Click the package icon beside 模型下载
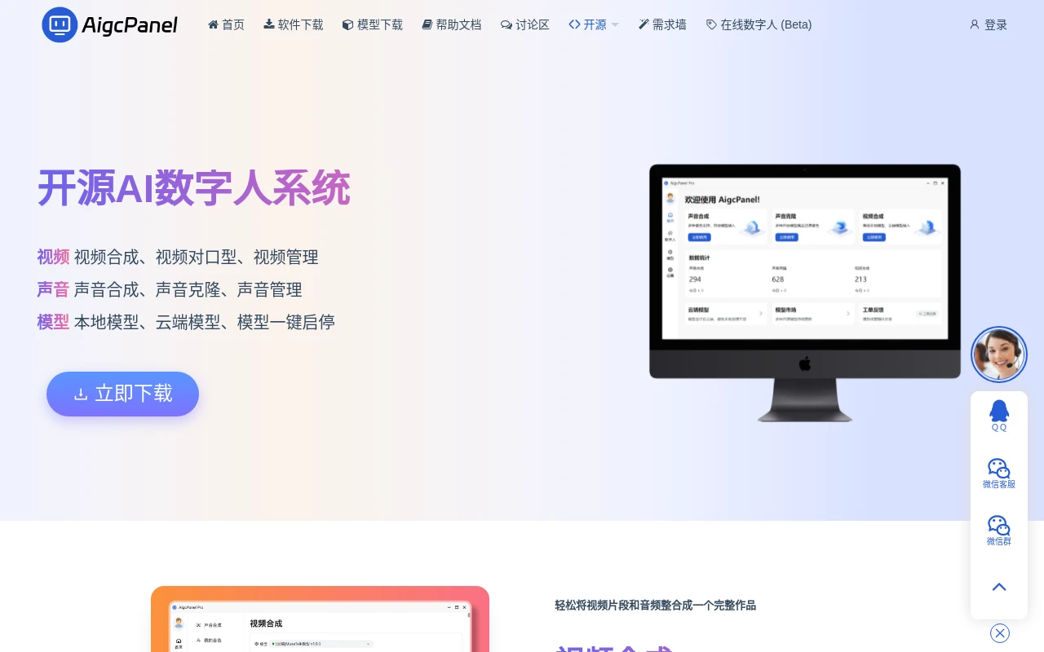 [347, 24]
